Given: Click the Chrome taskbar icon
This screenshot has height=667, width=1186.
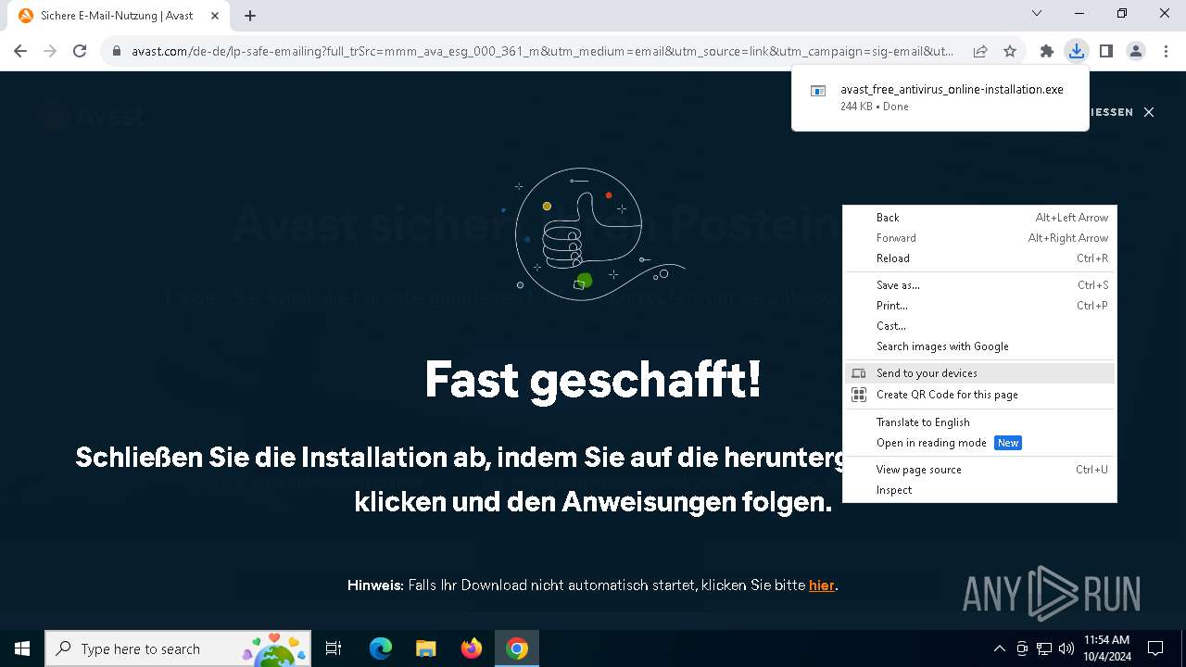Looking at the screenshot, I should click(x=517, y=648).
